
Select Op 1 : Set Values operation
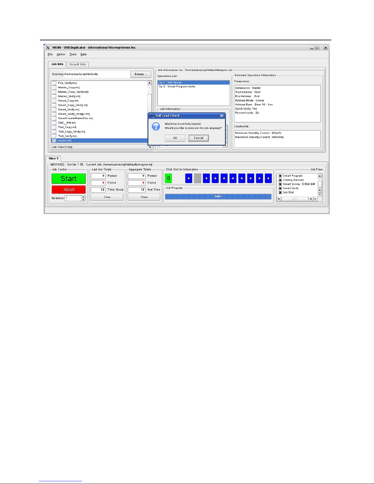[x=194, y=82]
